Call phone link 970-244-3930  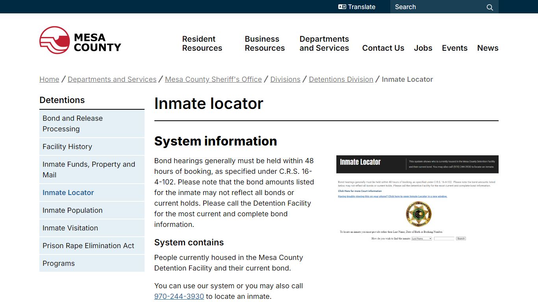pos(179,296)
